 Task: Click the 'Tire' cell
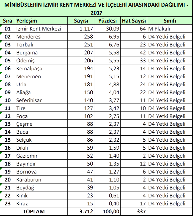tap(41, 108)
